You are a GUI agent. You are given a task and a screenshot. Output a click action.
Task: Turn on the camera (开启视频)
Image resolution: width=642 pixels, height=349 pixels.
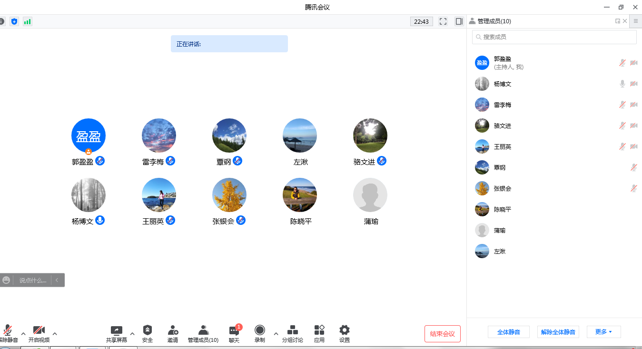pos(39,331)
